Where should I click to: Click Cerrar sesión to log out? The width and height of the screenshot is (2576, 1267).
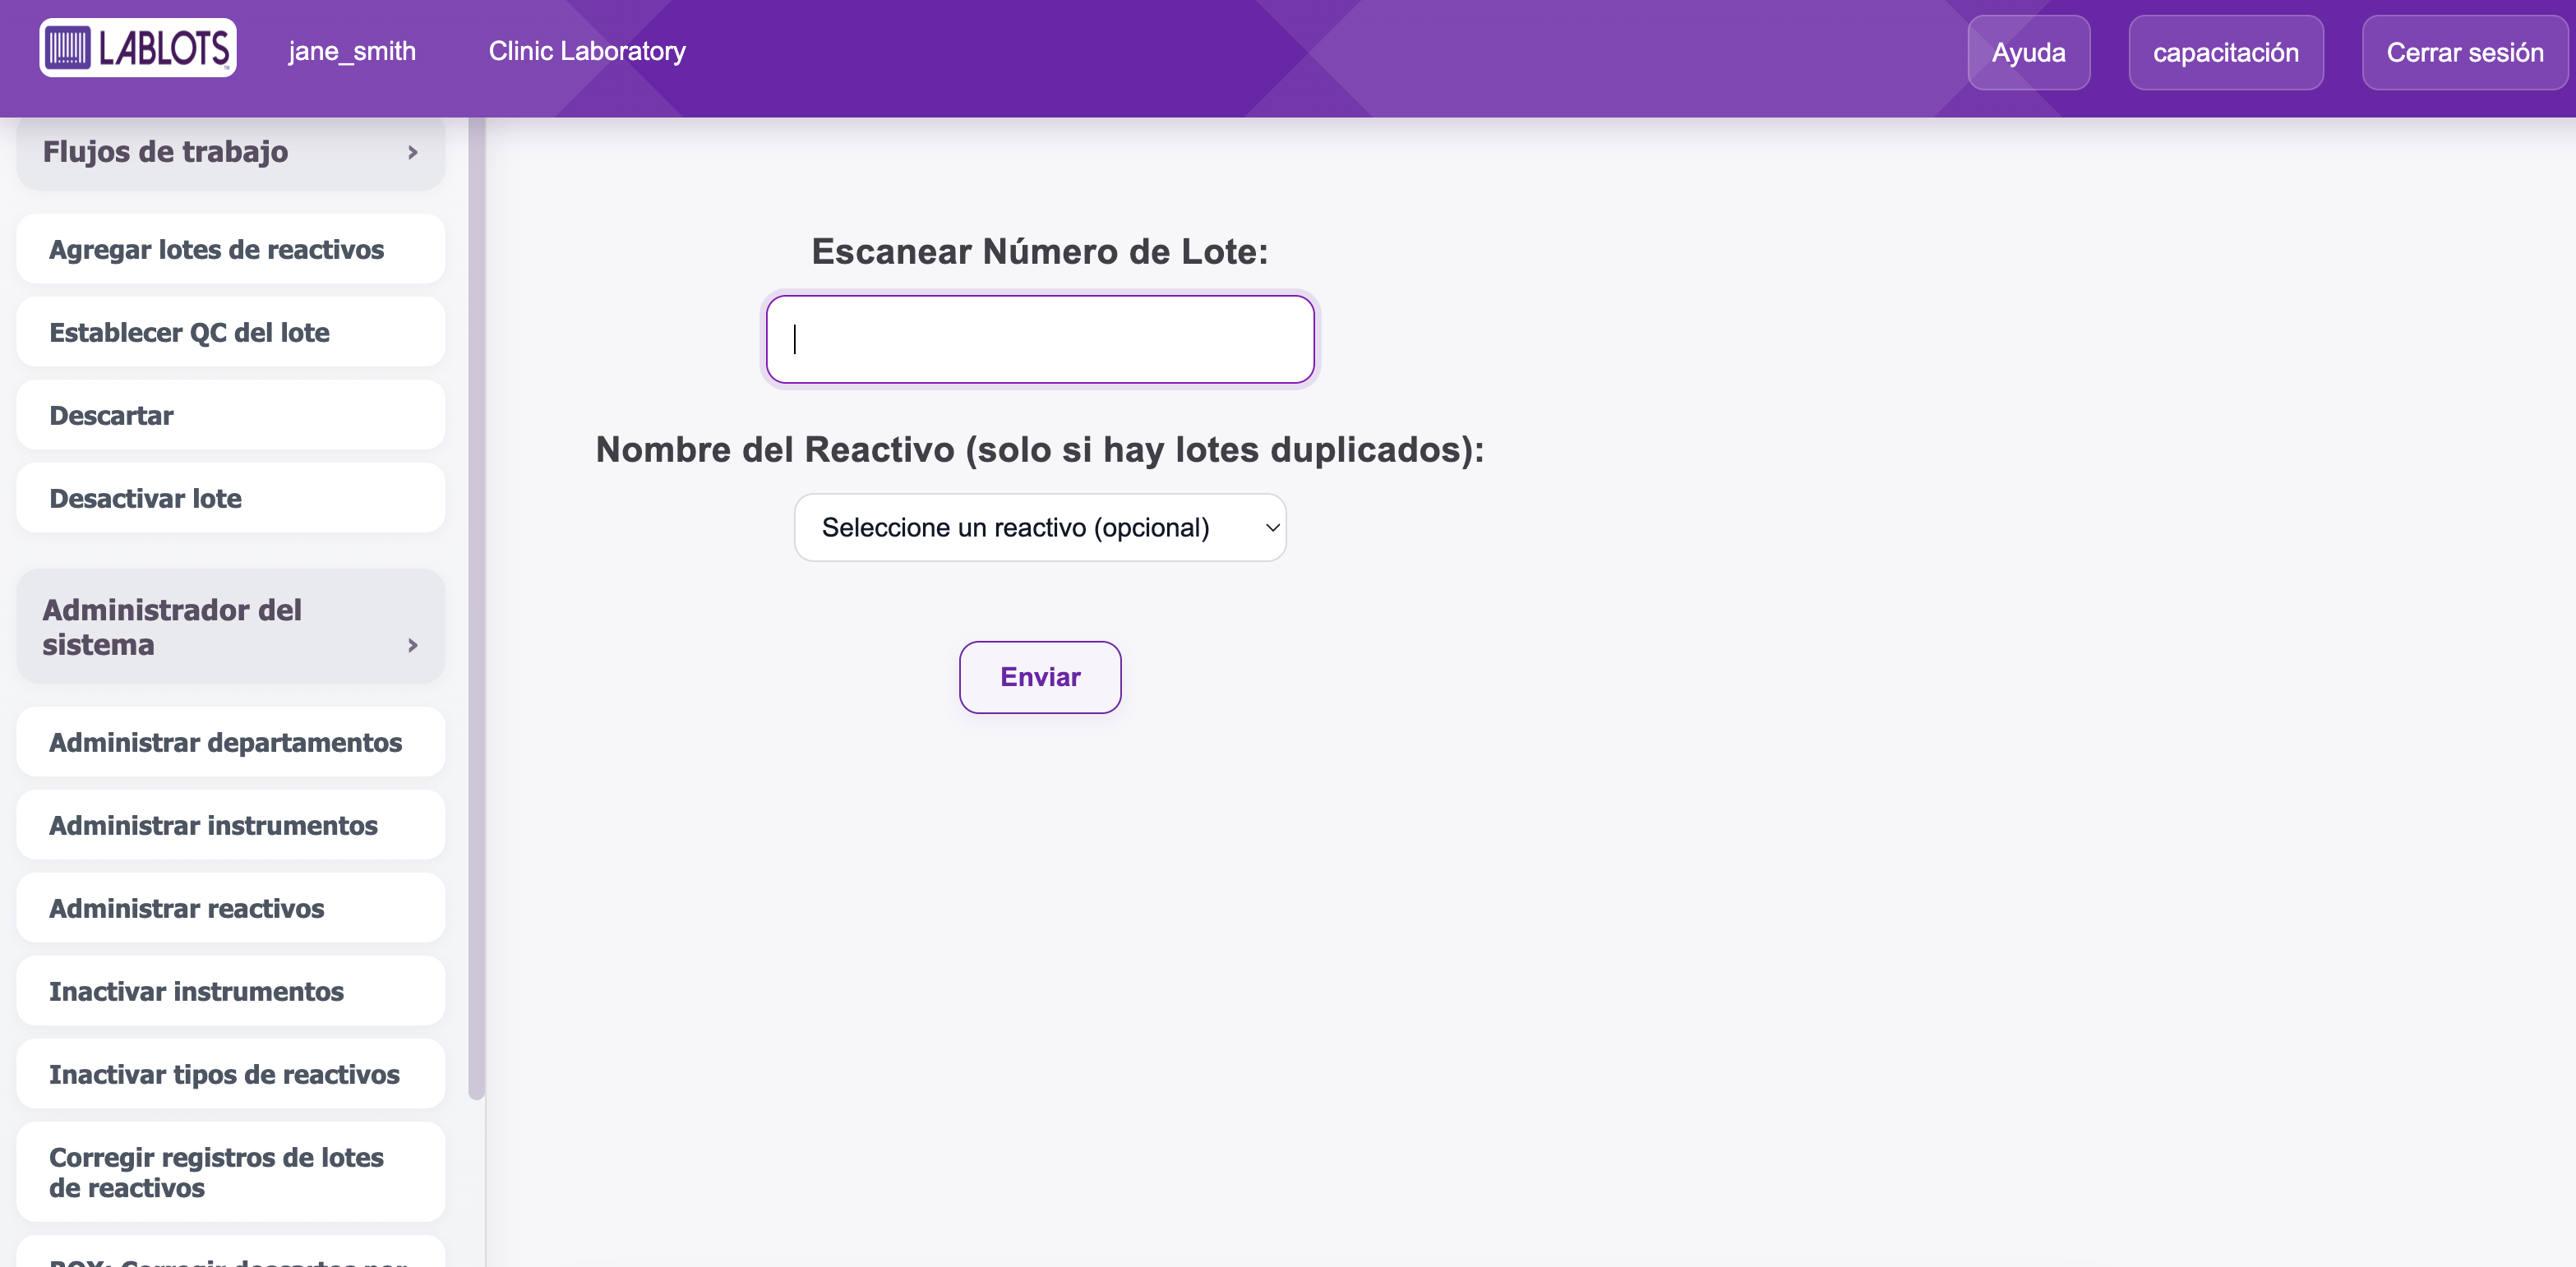(2464, 53)
